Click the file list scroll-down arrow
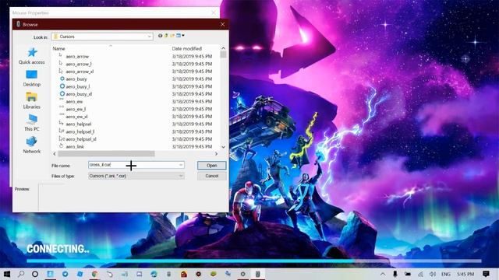This screenshot has height=280, width=499. [223, 147]
